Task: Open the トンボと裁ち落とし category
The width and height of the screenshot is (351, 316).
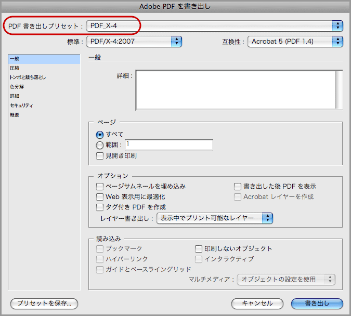Action: point(27,77)
